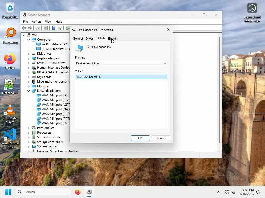Open Recycle Bin desktop icon

tap(10, 11)
